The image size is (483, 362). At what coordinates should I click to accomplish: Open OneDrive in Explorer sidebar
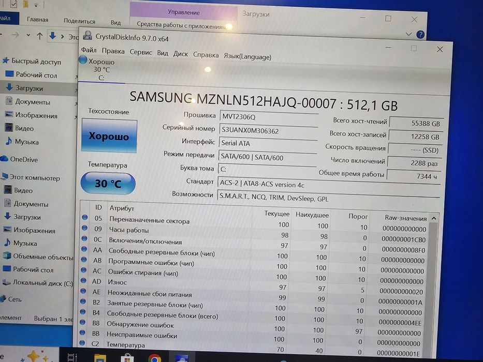tap(23, 159)
